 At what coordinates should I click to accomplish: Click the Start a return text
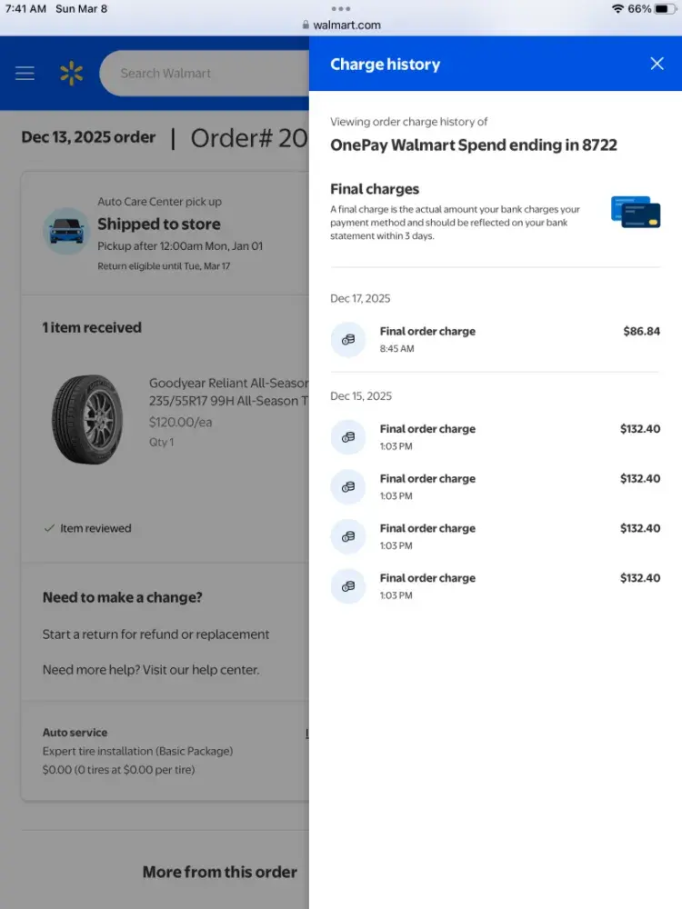coord(155,634)
